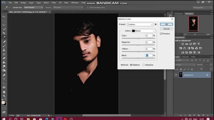Click the Black percentage input field
Screen dimensions: 214x120
pyautogui.click(x=149, y=55)
